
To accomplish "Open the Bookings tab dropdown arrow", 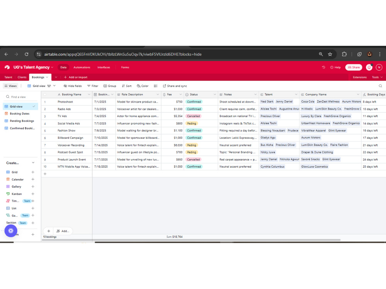I will tap(47, 77).
